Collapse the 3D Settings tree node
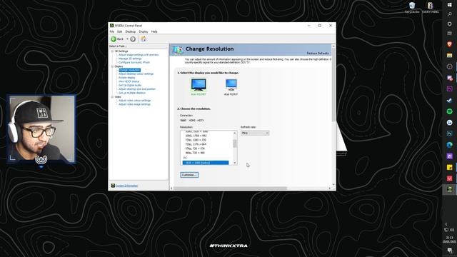 112,51
